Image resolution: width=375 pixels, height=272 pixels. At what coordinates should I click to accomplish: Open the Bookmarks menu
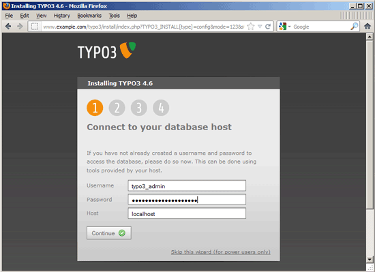[x=89, y=16]
